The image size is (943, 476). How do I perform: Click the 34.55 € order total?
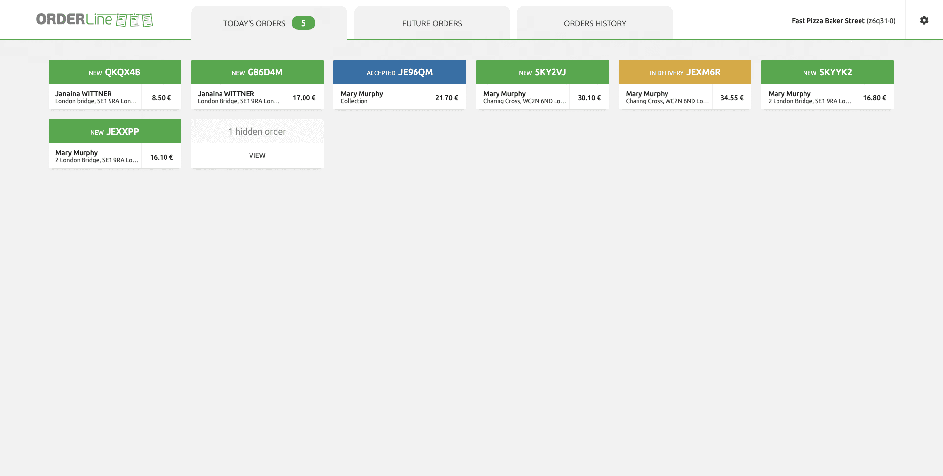pyautogui.click(x=731, y=98)
